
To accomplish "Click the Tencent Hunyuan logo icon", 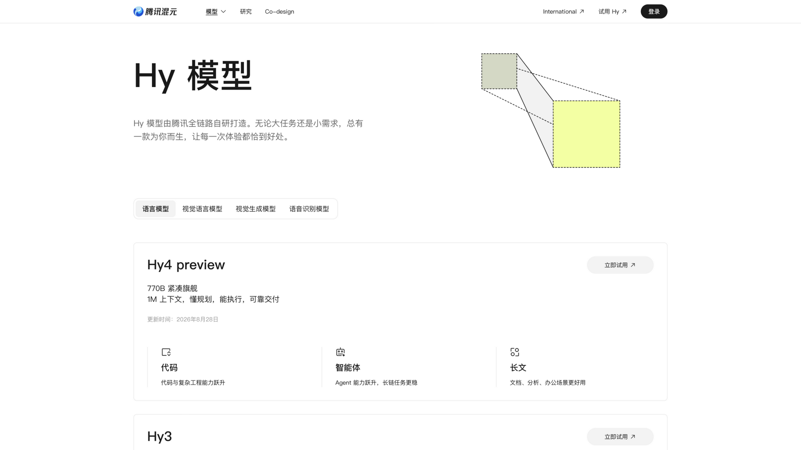I will tap(139, 12).
